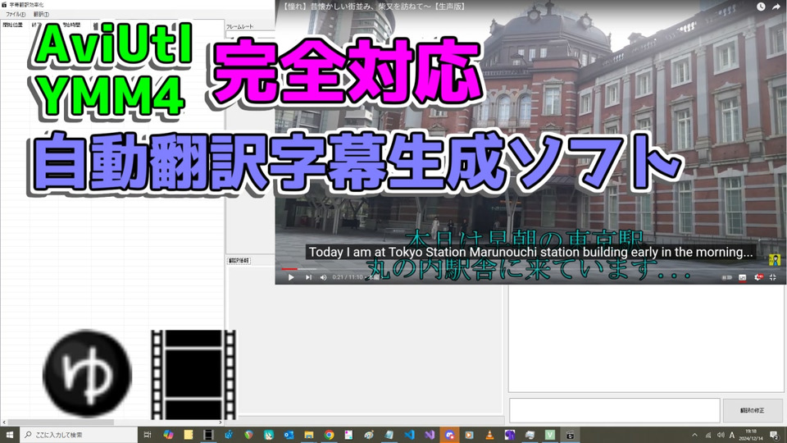787x443 pixels.
Task: Click the 開始位置 column header
Action: pos(13,25)
